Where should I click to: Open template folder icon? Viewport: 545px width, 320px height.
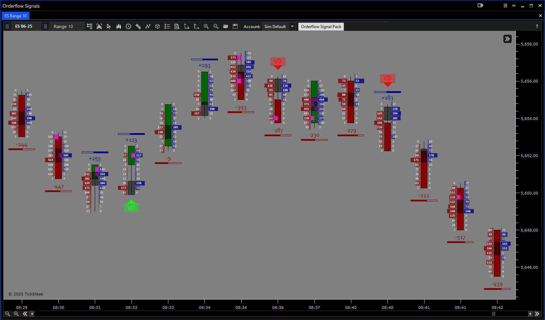coord(226,26)
